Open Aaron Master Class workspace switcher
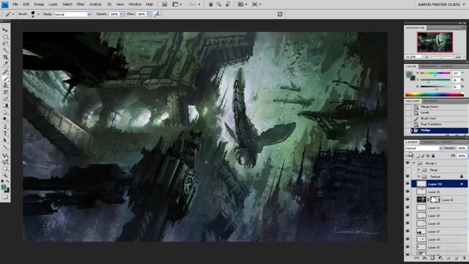 point(441,4)
